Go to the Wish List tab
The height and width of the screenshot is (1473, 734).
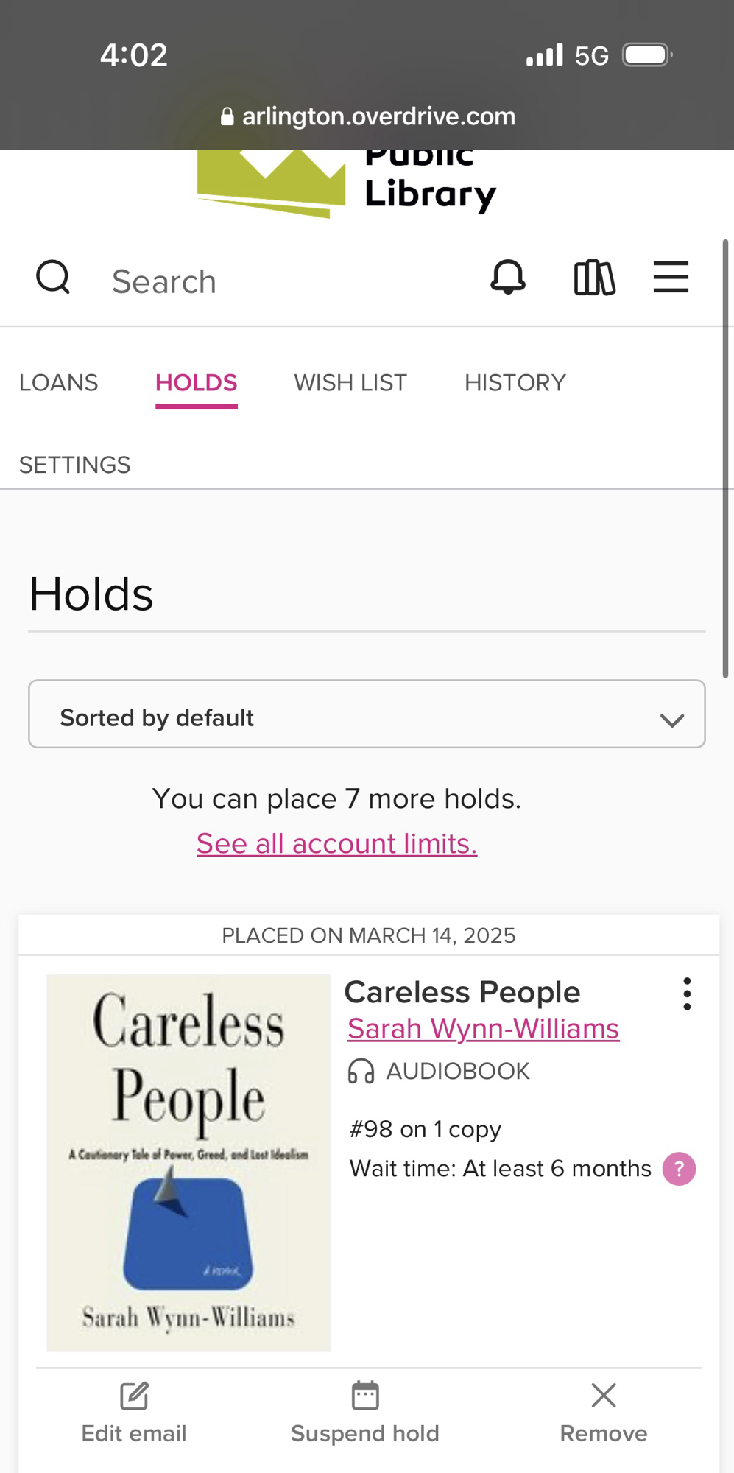tap(350, 383)
